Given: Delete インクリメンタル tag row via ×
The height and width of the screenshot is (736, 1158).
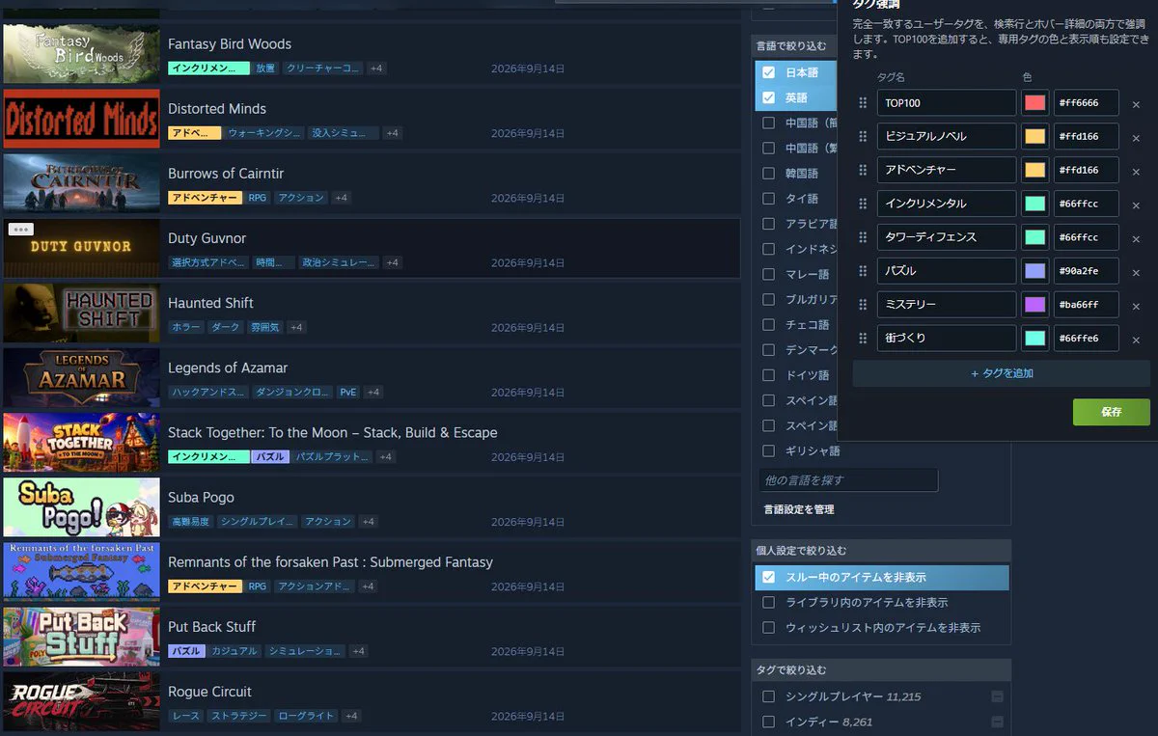Looking at the screenshot, I should pyautogui.click(x=1136, y=204).
